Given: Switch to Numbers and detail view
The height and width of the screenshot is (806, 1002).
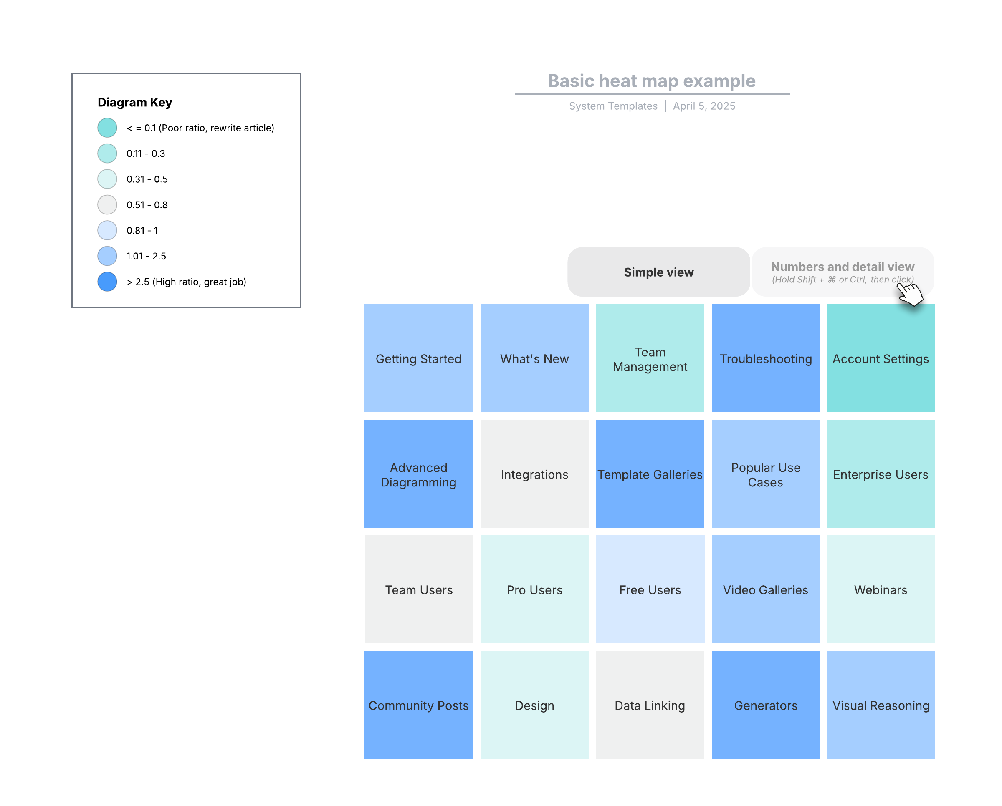Looking at the screenshot, I should [x=843, y=272].
